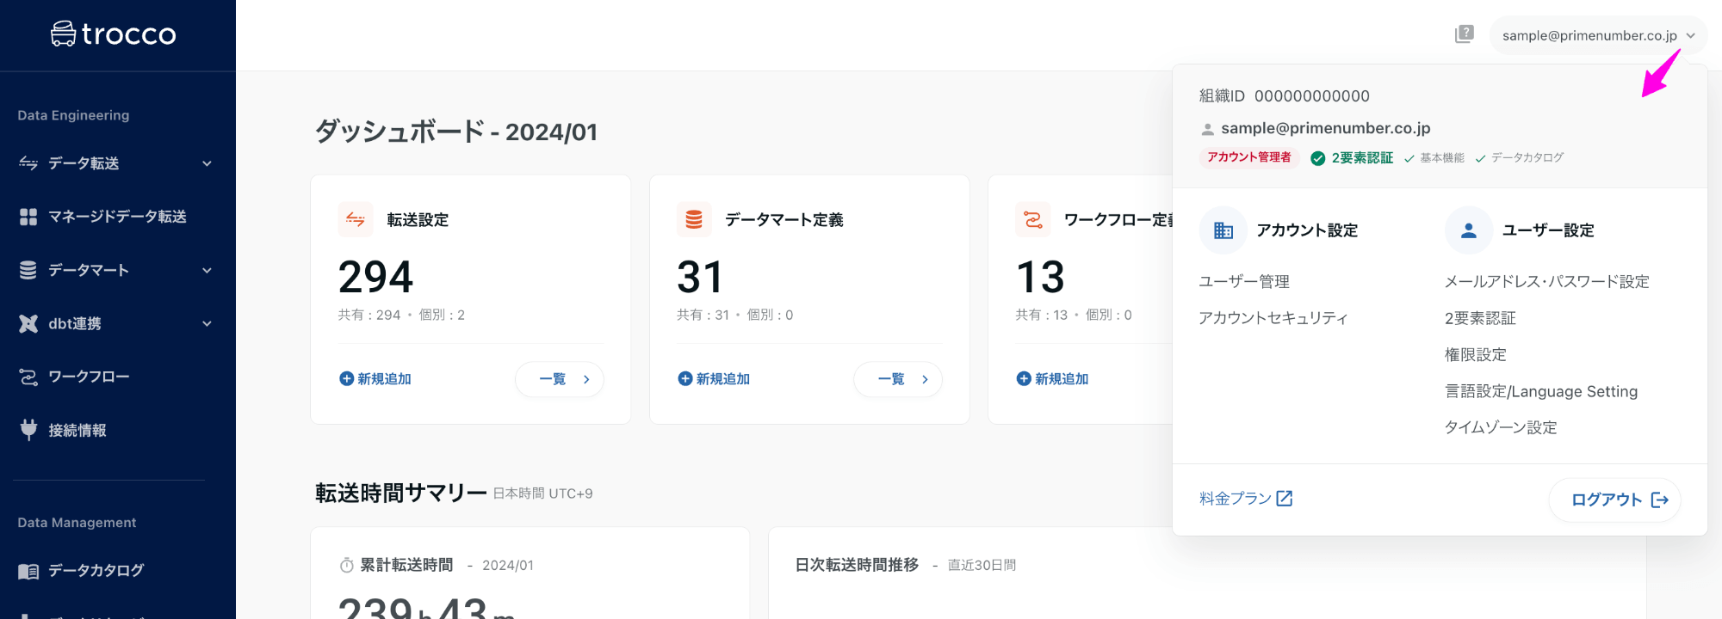1722x619 pixels.
Task: Open the ワークフロー sidebar item
Action: [117, 377]
